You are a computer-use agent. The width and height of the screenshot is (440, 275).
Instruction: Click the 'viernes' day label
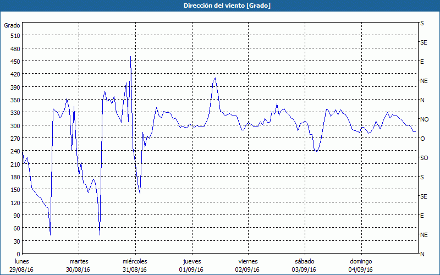(x=248, y=261)
